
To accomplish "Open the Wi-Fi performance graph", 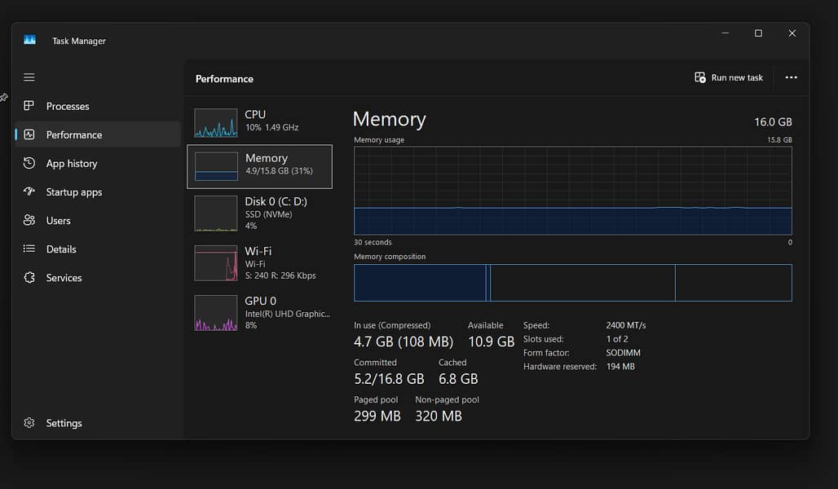I will 216,262.
